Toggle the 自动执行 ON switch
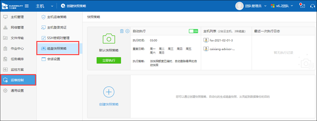317x121 pixels. point(194,31)
